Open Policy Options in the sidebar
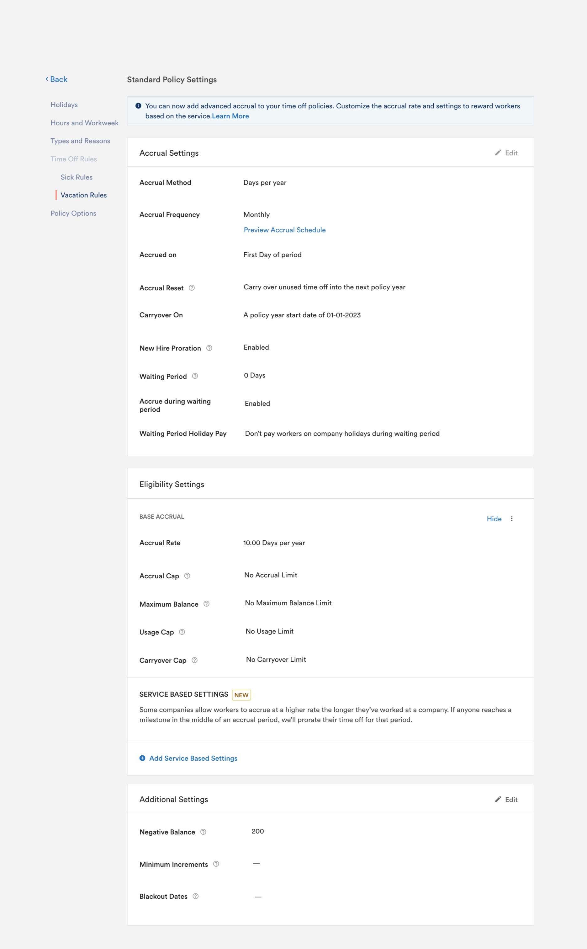The width and height of the screenshot is (587, 949). [x=73, y=213]
